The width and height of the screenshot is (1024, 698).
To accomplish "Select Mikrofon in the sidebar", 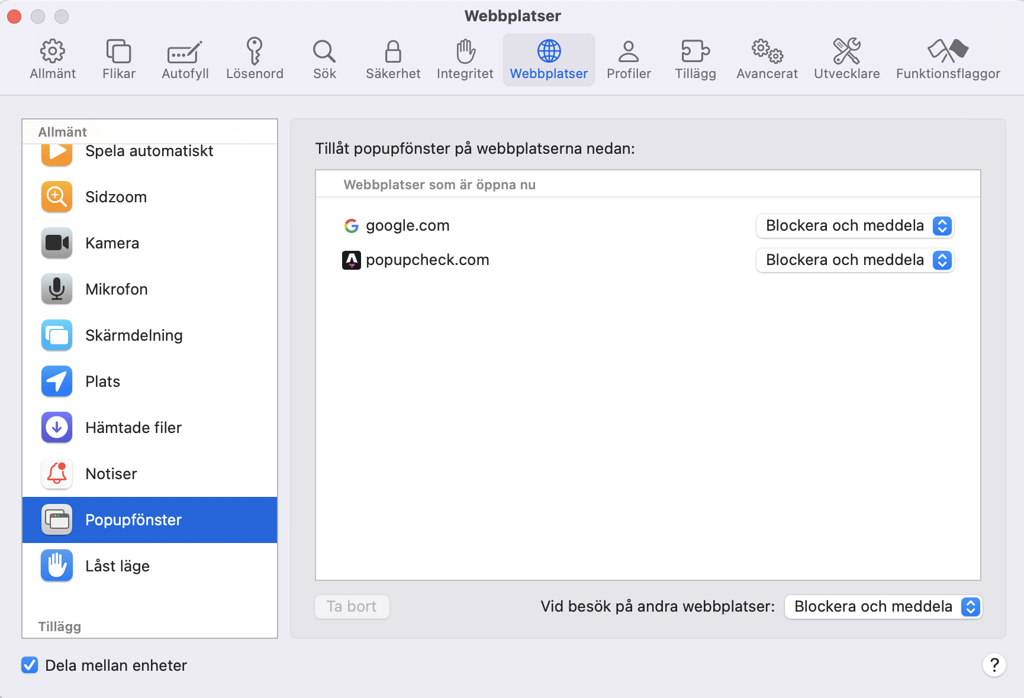I will pos(150,289).
